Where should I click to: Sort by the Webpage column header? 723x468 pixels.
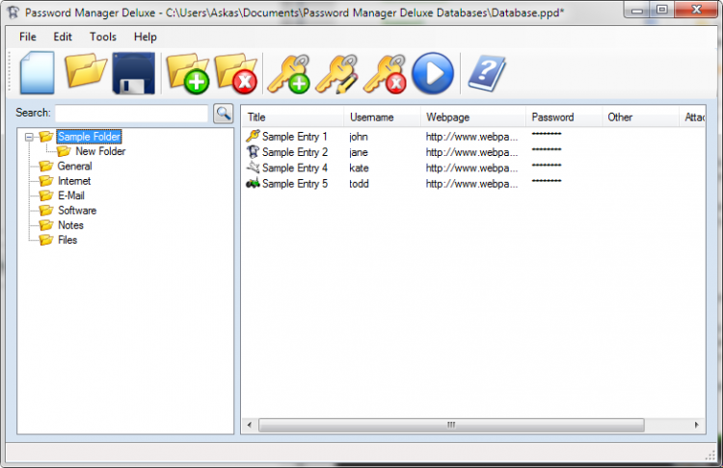tap(473, 117)
